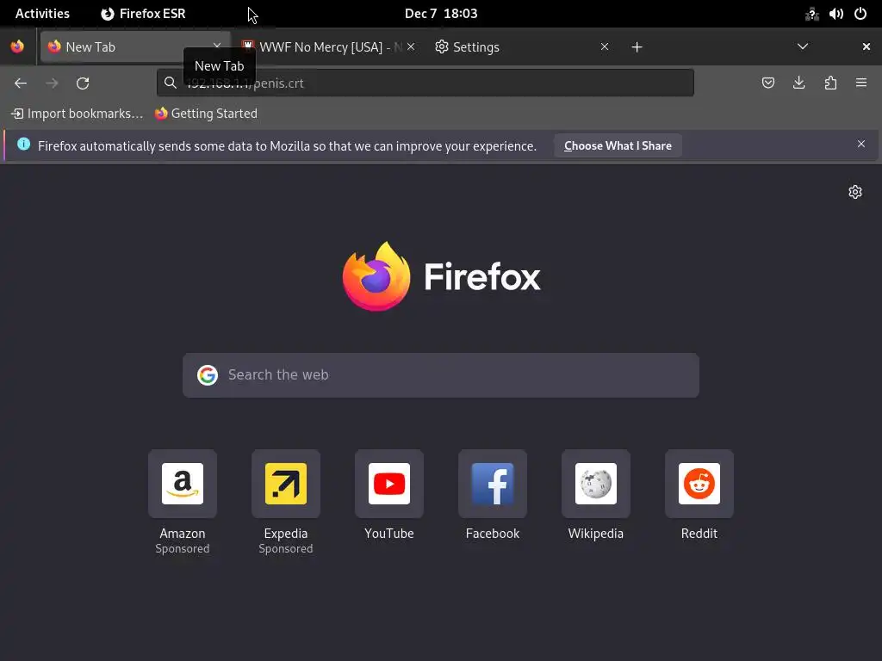The width and height of the screenshot is (882, 661).
Task: Click the address bar magnifier icon
Action: [x=170, y=83]
